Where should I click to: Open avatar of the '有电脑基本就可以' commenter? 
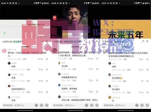pos(59,74)
